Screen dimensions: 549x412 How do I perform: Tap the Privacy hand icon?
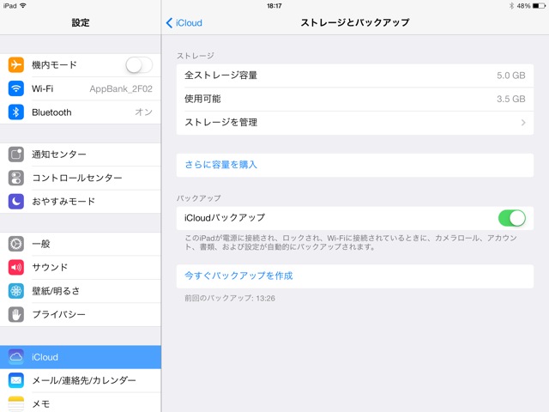coord(16,314)
